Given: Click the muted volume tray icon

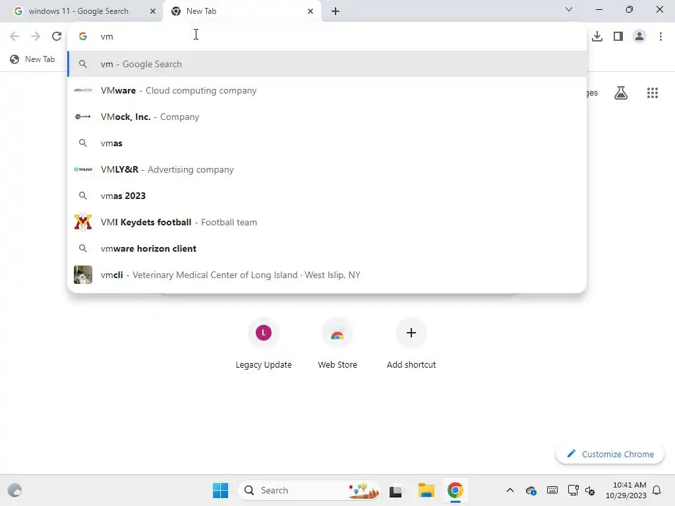Looking at the screenshot, I should [590, 490].
